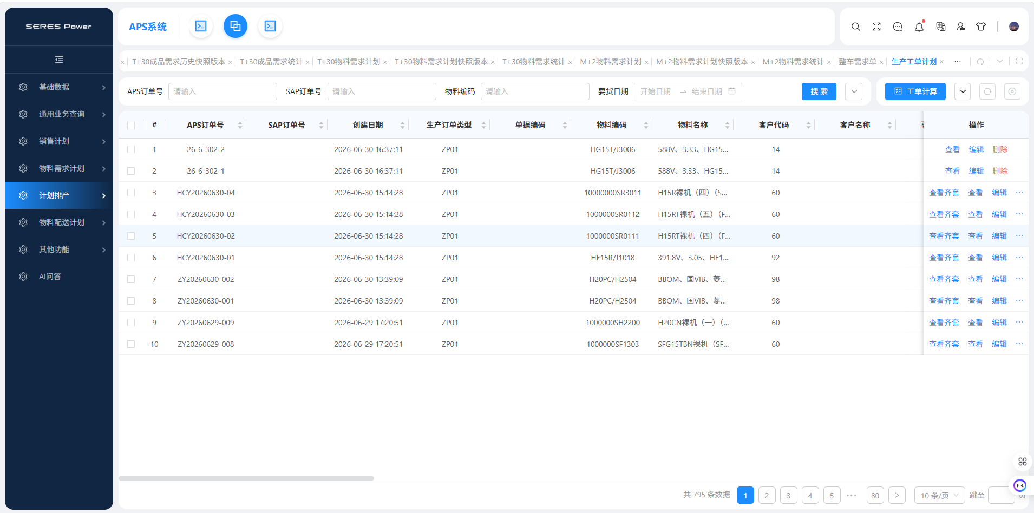Open the search magnifier icon
This screenshot has width=1034, height=513.
856,27
